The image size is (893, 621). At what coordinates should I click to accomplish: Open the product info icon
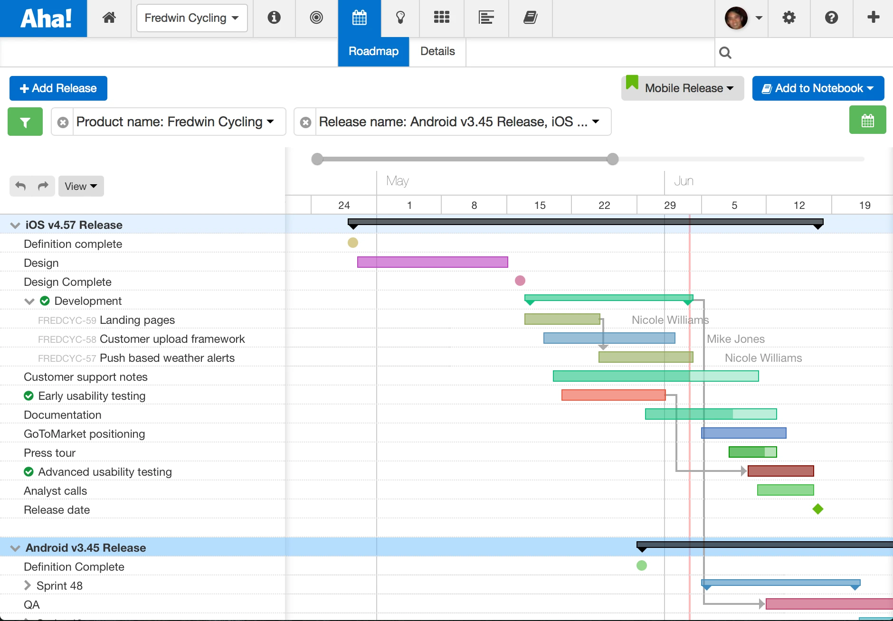274,18
